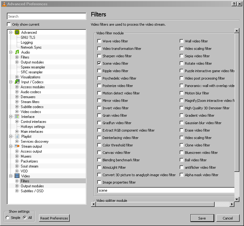Click the video filter text field containing scene
Screen dimensions: 244x226
166,190
